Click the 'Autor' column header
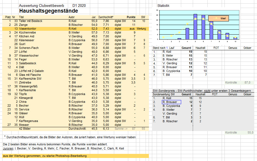Viewport: 257px width, 161px height. (71, 17)
